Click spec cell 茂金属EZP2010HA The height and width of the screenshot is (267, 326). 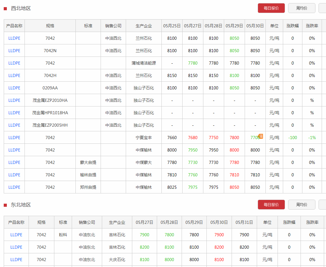[50, 101]
